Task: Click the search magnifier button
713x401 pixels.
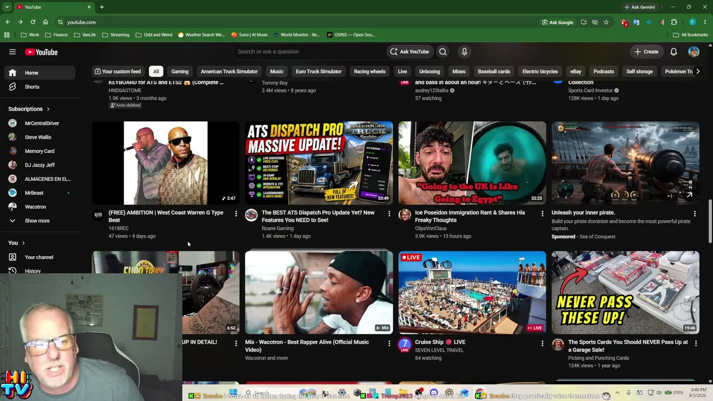Action: tap(443, 52)
